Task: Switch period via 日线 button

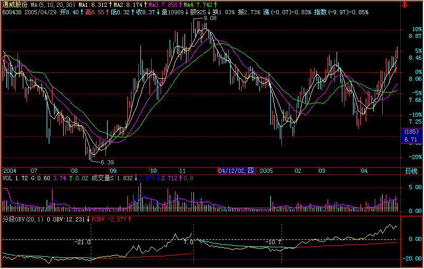Action: (x=411, y=171)
